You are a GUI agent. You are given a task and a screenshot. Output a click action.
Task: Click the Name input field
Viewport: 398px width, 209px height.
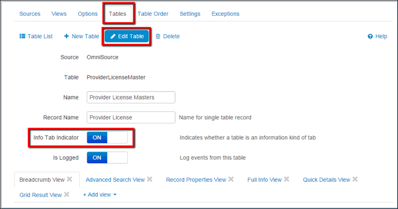(x=131, y=97)
